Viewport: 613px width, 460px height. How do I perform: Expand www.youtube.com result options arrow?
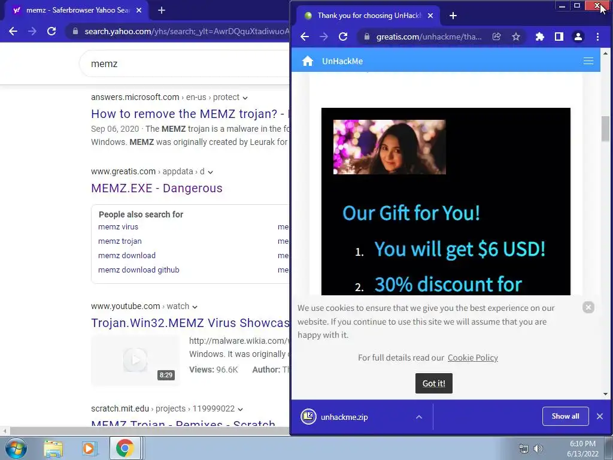(195, 307)
